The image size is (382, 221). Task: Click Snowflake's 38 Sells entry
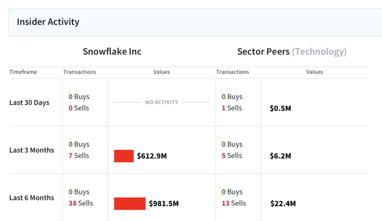(81, 203)
